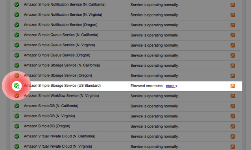
Task: Open RSS feed for Simple Notification Service N. California
Action: pos(233,5)
